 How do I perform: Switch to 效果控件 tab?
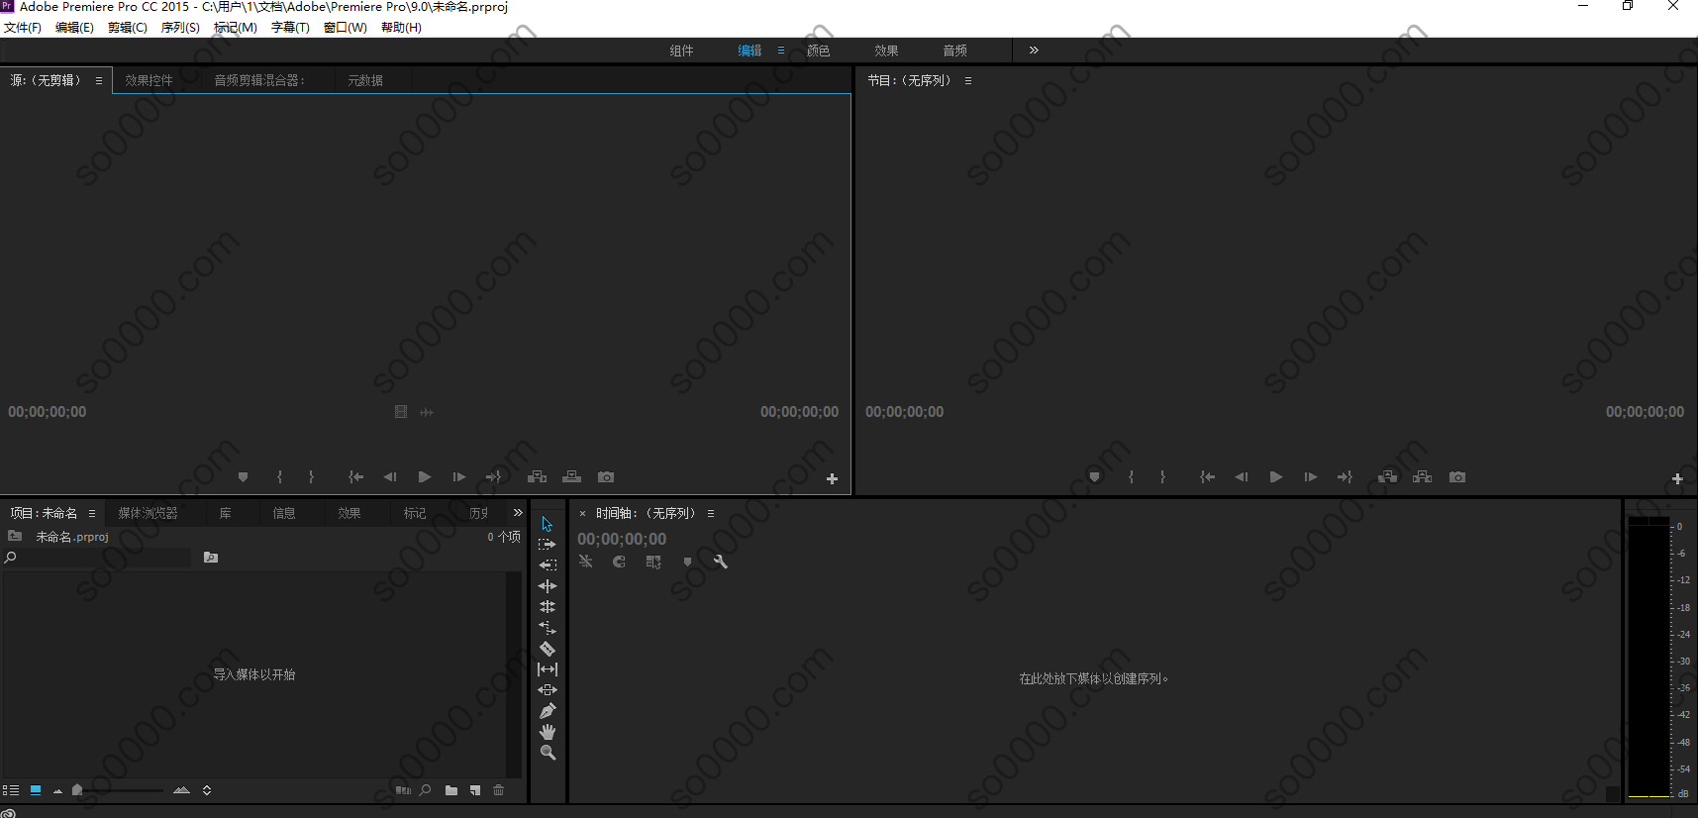pyautogui.click(x=149, y=80)
